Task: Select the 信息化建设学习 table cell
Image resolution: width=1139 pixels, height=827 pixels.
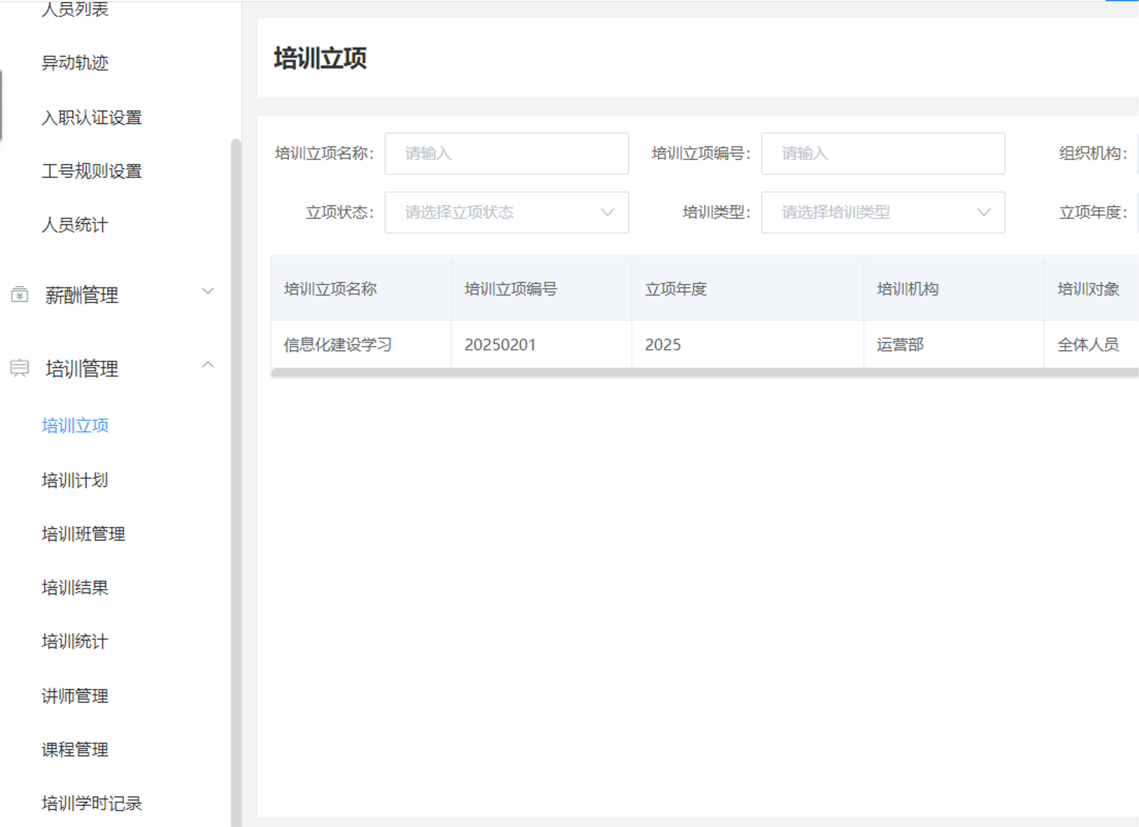Action: click(361, 345)
